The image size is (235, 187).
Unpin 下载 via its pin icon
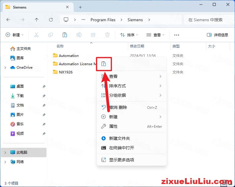point(44,96)
